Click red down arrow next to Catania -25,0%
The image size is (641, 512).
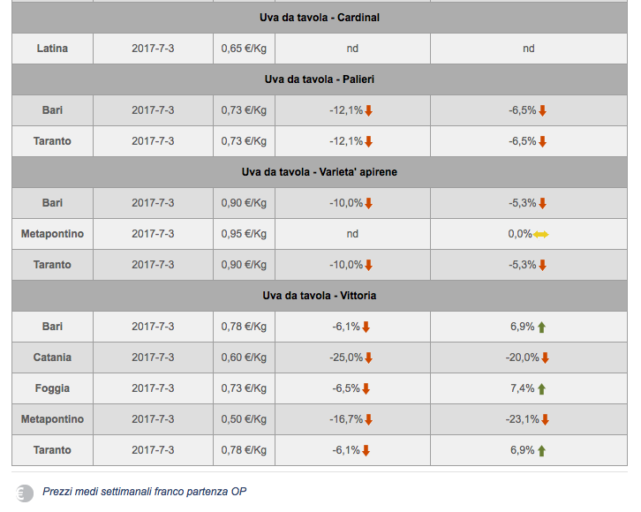click(368, 358)
